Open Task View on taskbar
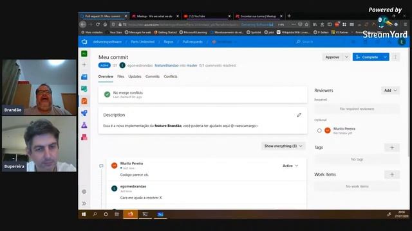Screen dimensions: 412x231 117,214
